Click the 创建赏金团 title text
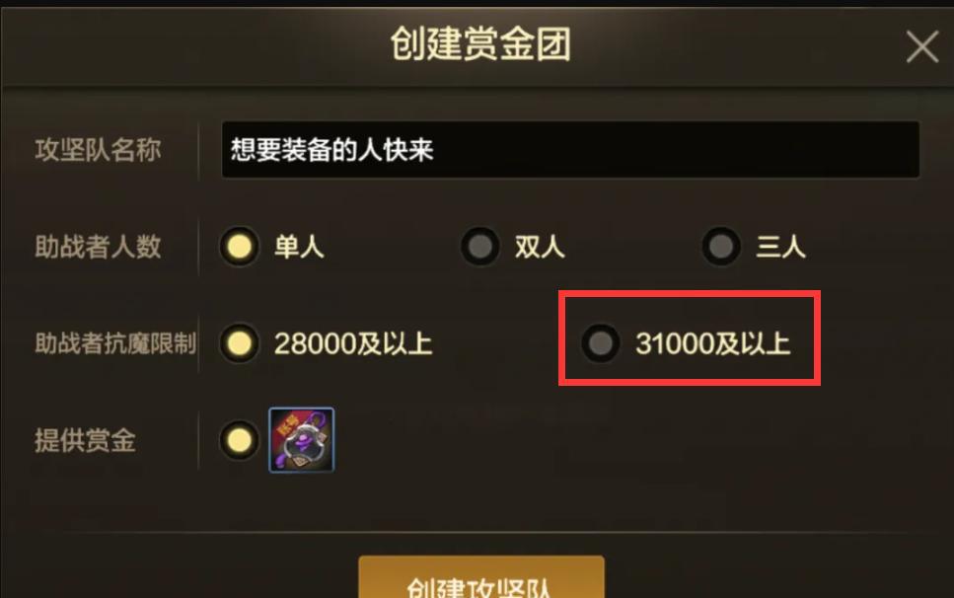Image resolution: width=954 pixels, height=598 pixels. [x=480, y=44]
